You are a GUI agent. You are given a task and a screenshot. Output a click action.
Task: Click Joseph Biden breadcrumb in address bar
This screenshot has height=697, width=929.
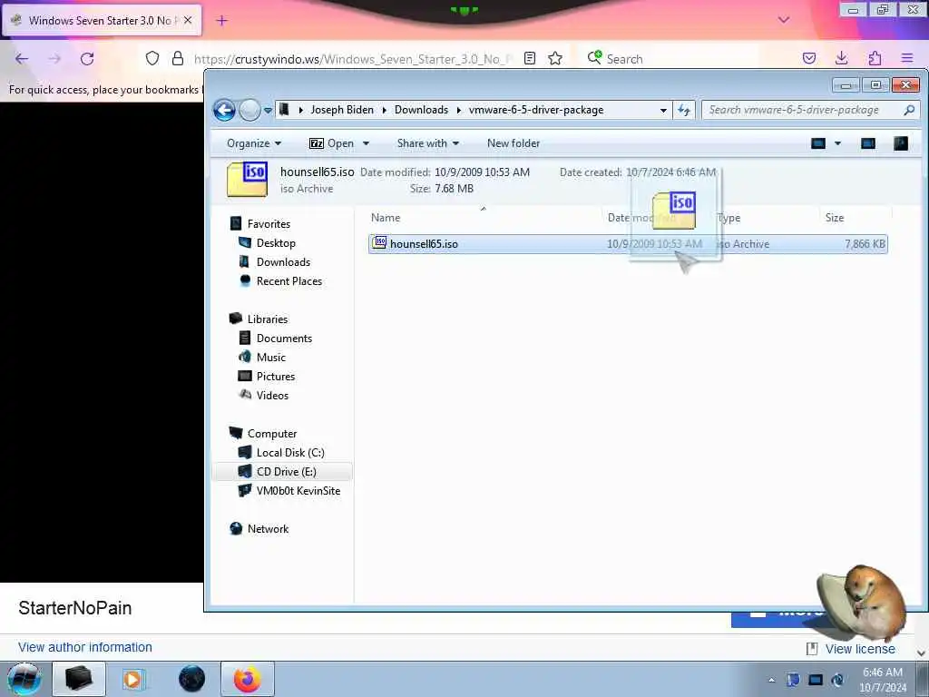342,110
